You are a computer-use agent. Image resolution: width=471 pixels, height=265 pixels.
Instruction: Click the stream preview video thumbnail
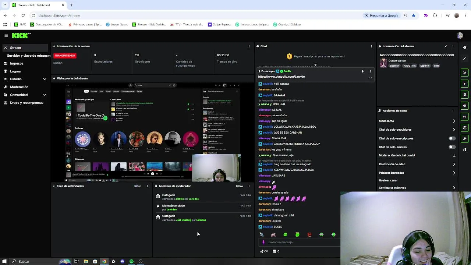(153, 132)
